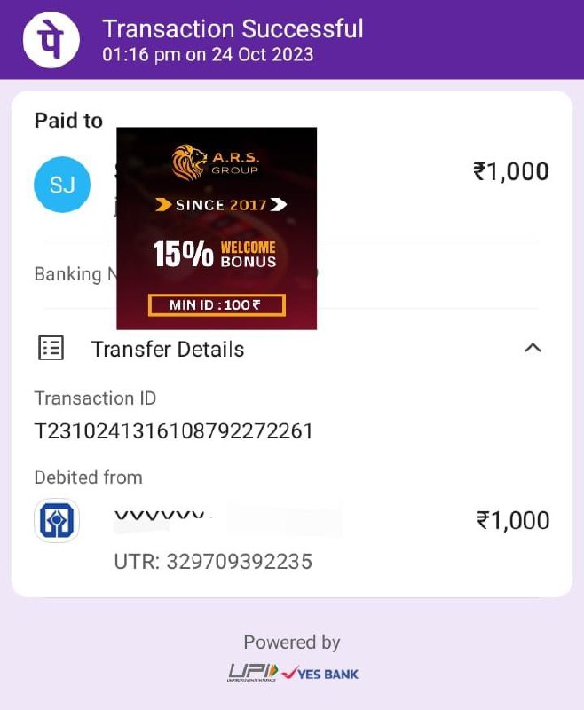Click the Powered by text
The width and height of the screenshot is (584, 710).
291,642
